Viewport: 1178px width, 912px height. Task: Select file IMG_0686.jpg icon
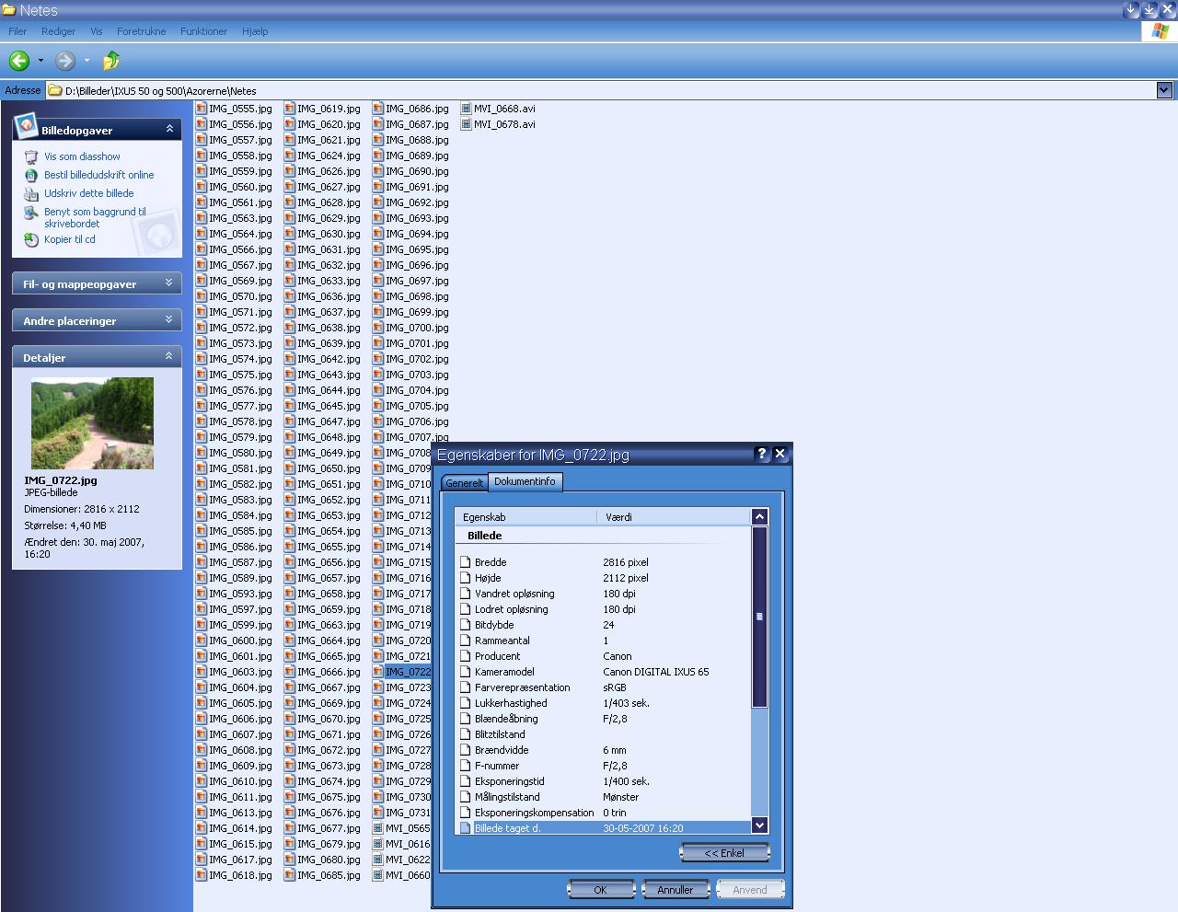coord(377,109)
